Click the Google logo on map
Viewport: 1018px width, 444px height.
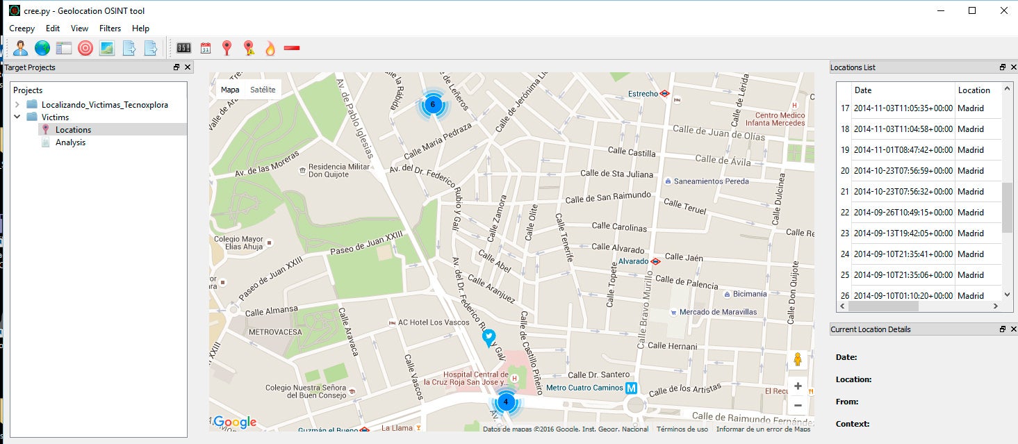click(235, 422)
